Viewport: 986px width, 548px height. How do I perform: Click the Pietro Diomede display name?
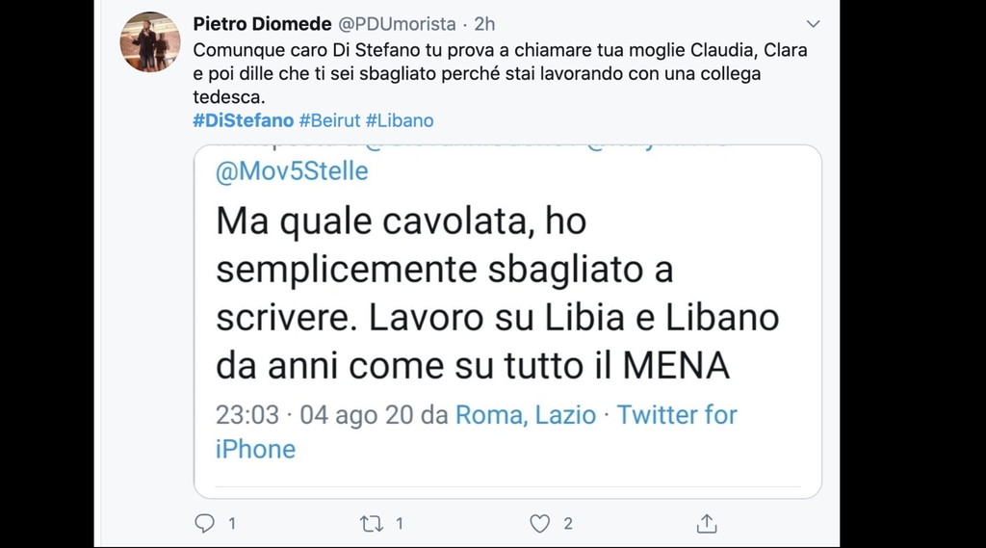click(x=246, y=24)
